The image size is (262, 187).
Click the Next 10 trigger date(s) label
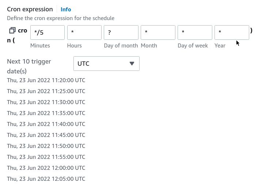pos(29,66)
